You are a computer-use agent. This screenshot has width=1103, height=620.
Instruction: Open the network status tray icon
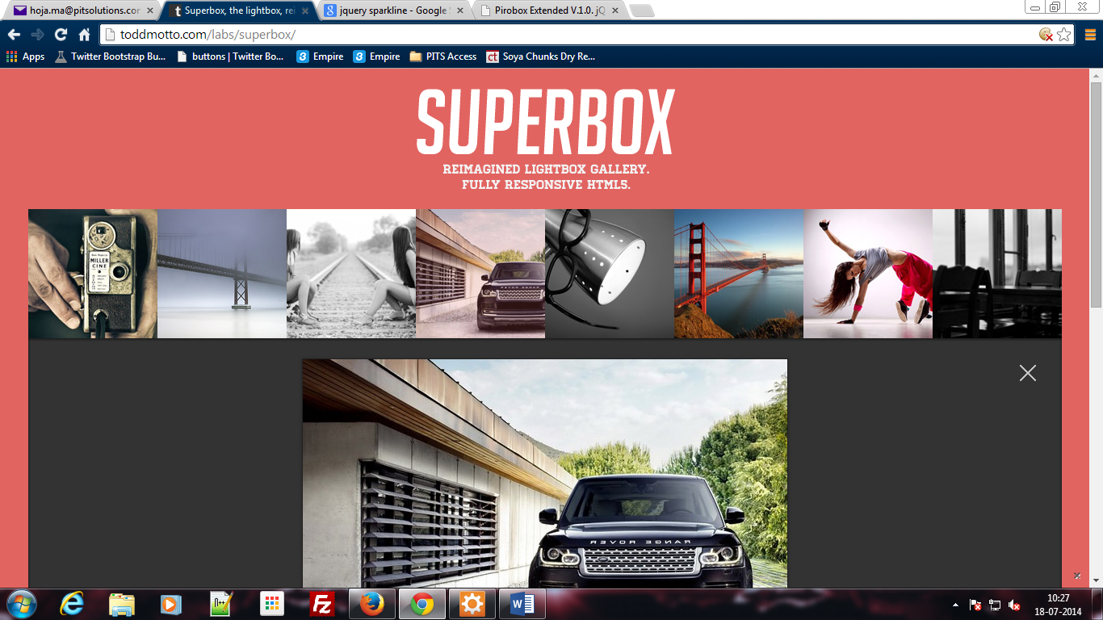[x=995, y=605]
